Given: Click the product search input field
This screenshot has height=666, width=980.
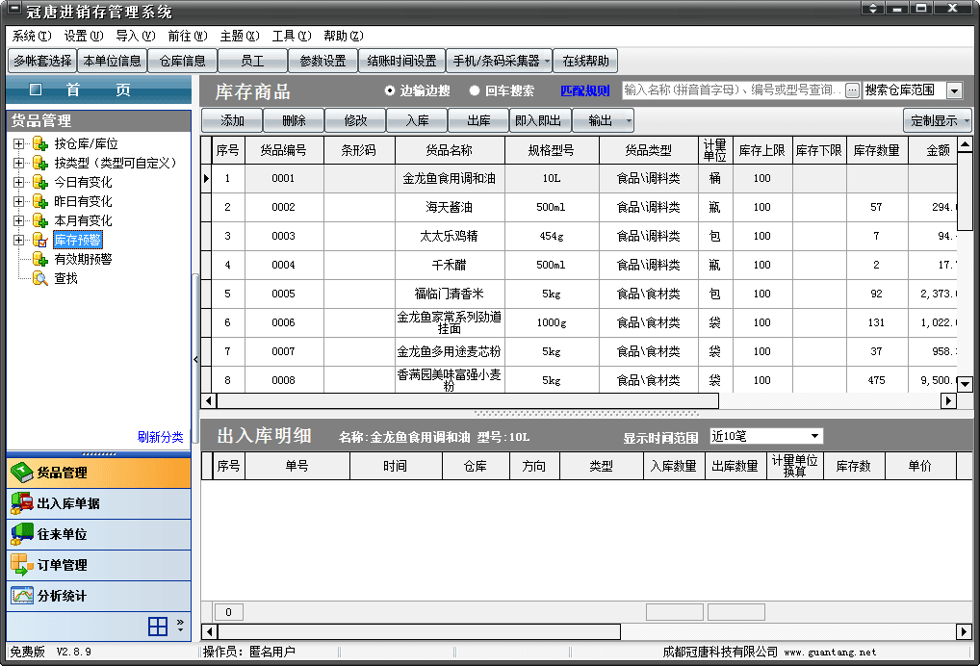Looking at the screenshot, I should pyautogui.click(x=732, y=90).
